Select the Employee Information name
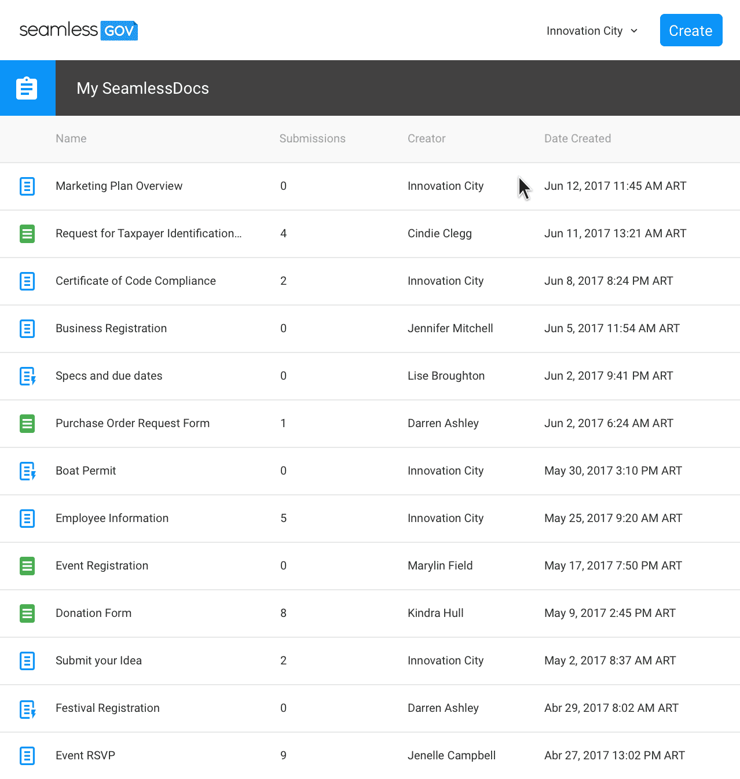Viewport: 740px width, 779px height. pyautogui.click(x=112, y=518)
